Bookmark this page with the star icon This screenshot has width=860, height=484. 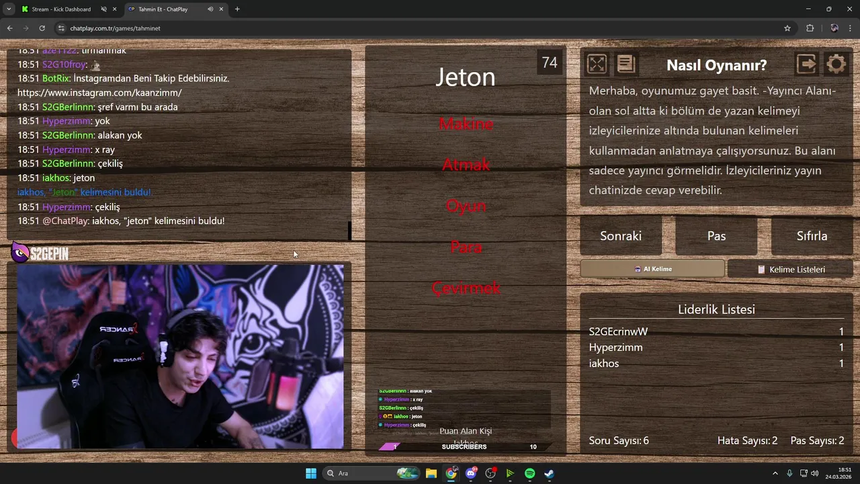click(x=787, y=28)
